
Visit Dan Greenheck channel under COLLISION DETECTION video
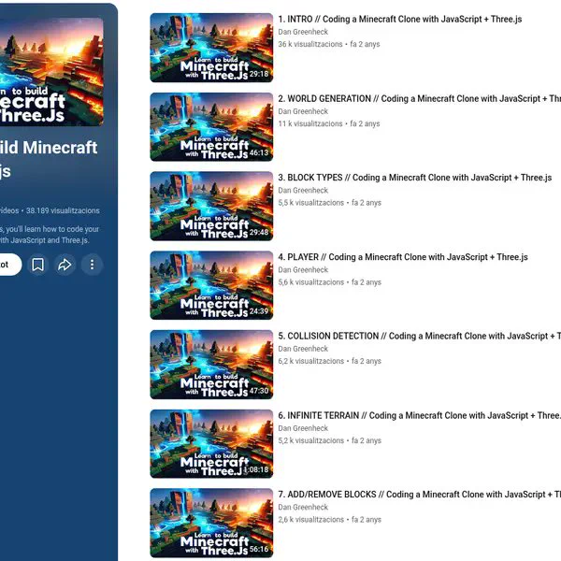(x=303, y=349)
